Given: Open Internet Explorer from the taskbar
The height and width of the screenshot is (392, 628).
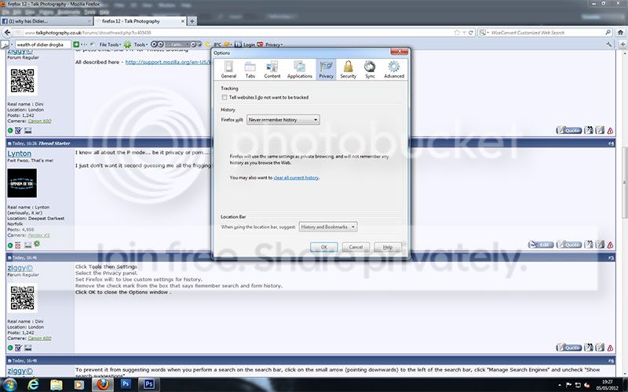Looking at the screenshot, I should click(33, 384).
